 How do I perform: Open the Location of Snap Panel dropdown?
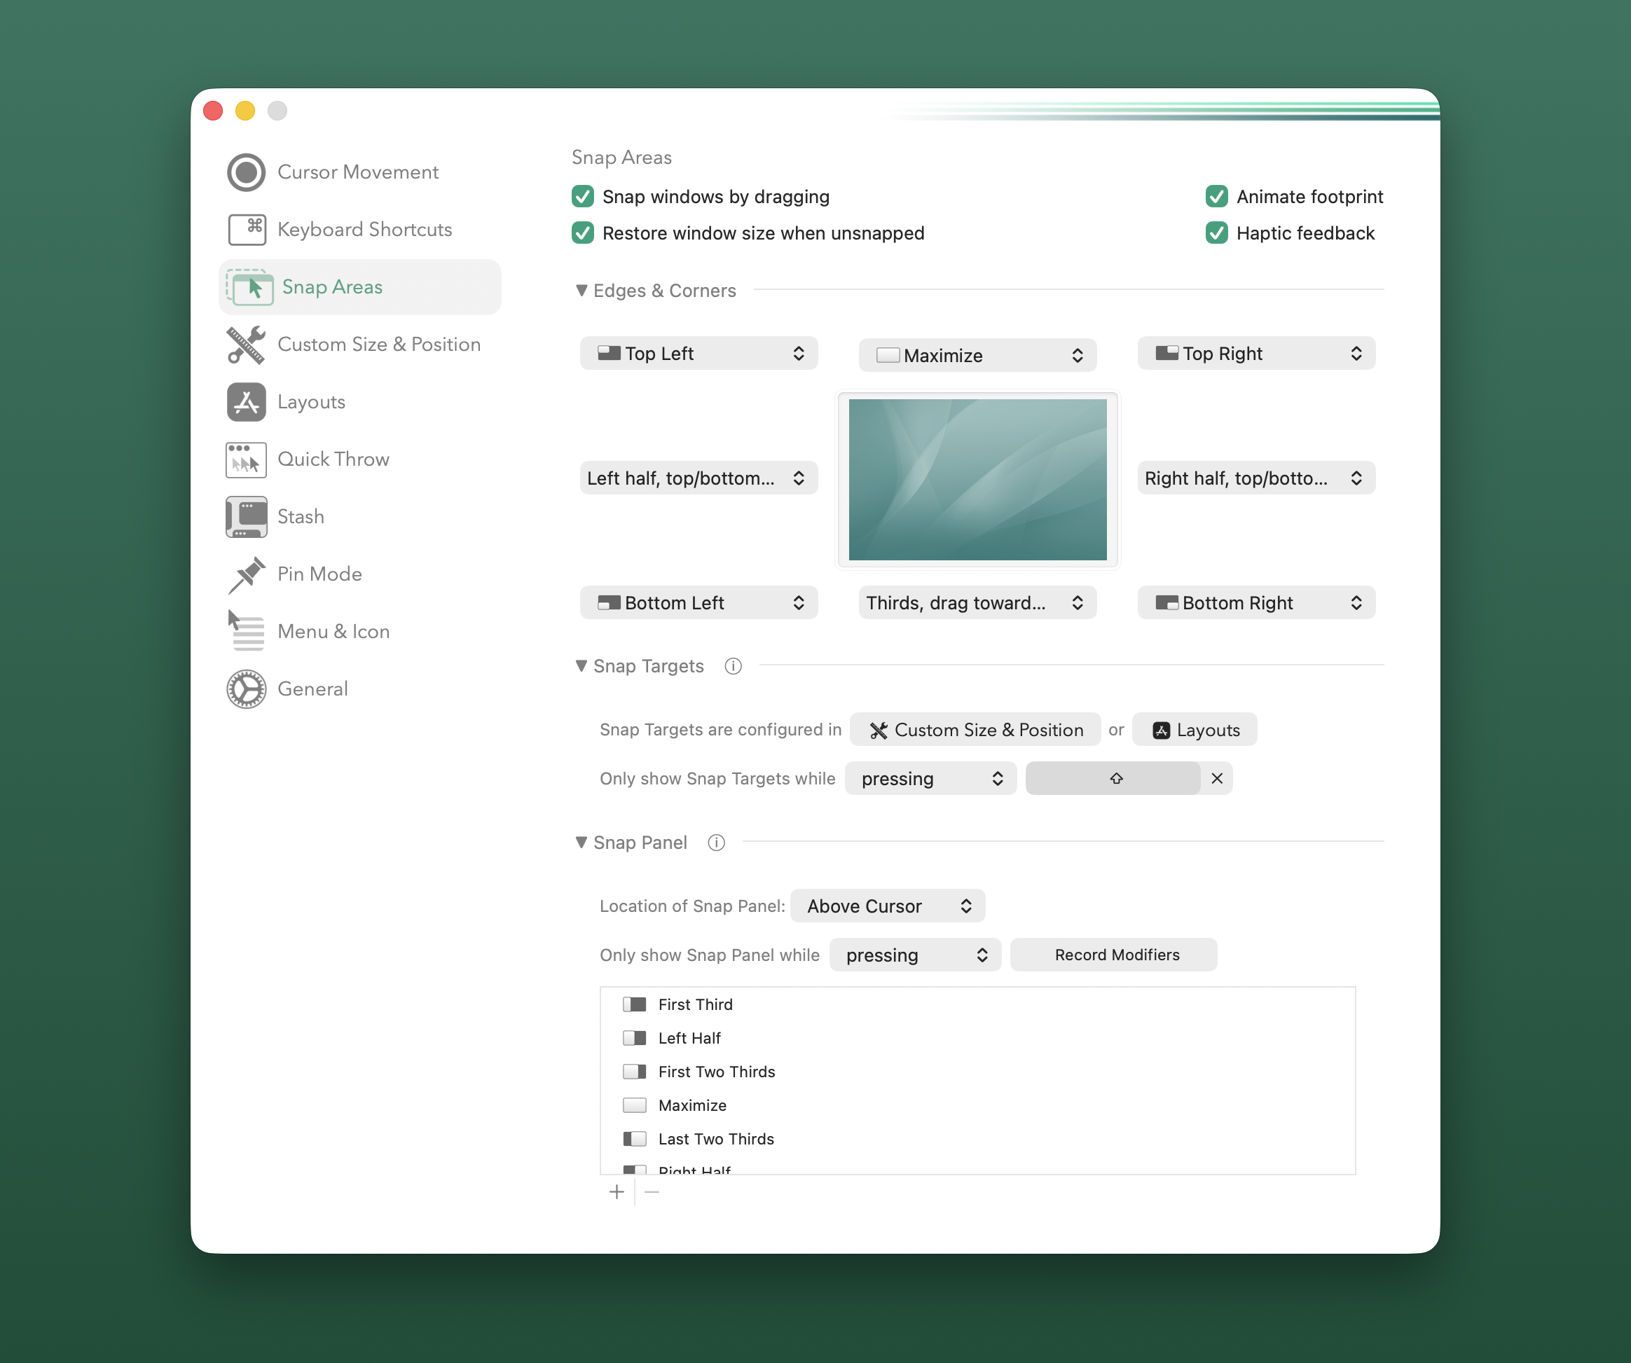pos(888,906)
